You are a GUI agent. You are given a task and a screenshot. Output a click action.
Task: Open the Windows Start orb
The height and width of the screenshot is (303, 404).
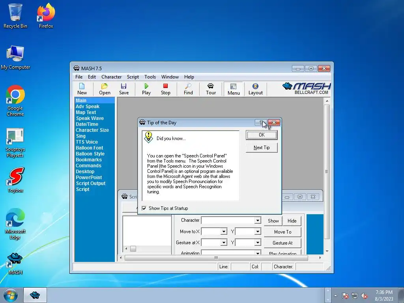(x=10, y=295)
